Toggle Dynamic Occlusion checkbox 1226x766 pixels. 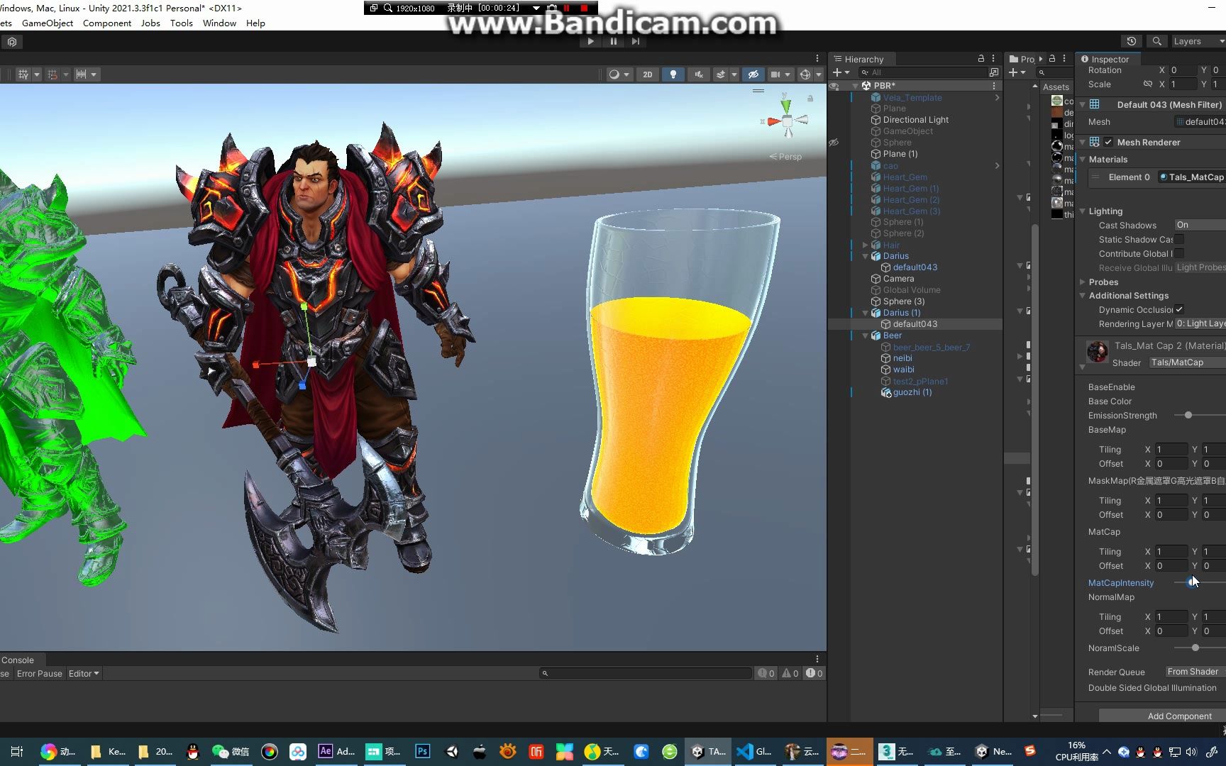(1179, 309)
